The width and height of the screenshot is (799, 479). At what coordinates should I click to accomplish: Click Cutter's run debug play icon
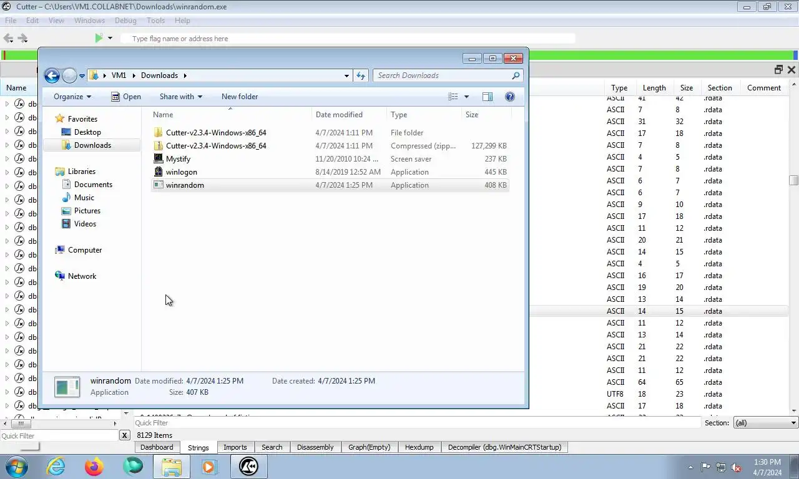[x=99, y=38]
